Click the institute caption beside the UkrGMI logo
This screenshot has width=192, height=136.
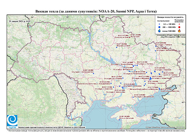pos(52,127)
